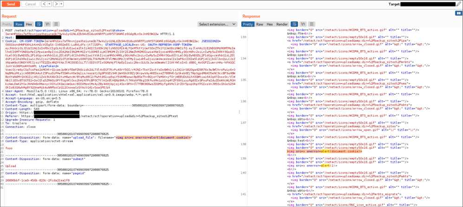Image resolution: width=463 pixels, height=207 pixels.
Task: Go forward to next request in history
Action: tap(56, 4)
